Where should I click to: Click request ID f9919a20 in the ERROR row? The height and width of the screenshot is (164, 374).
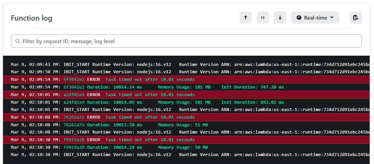pos(74,140)
